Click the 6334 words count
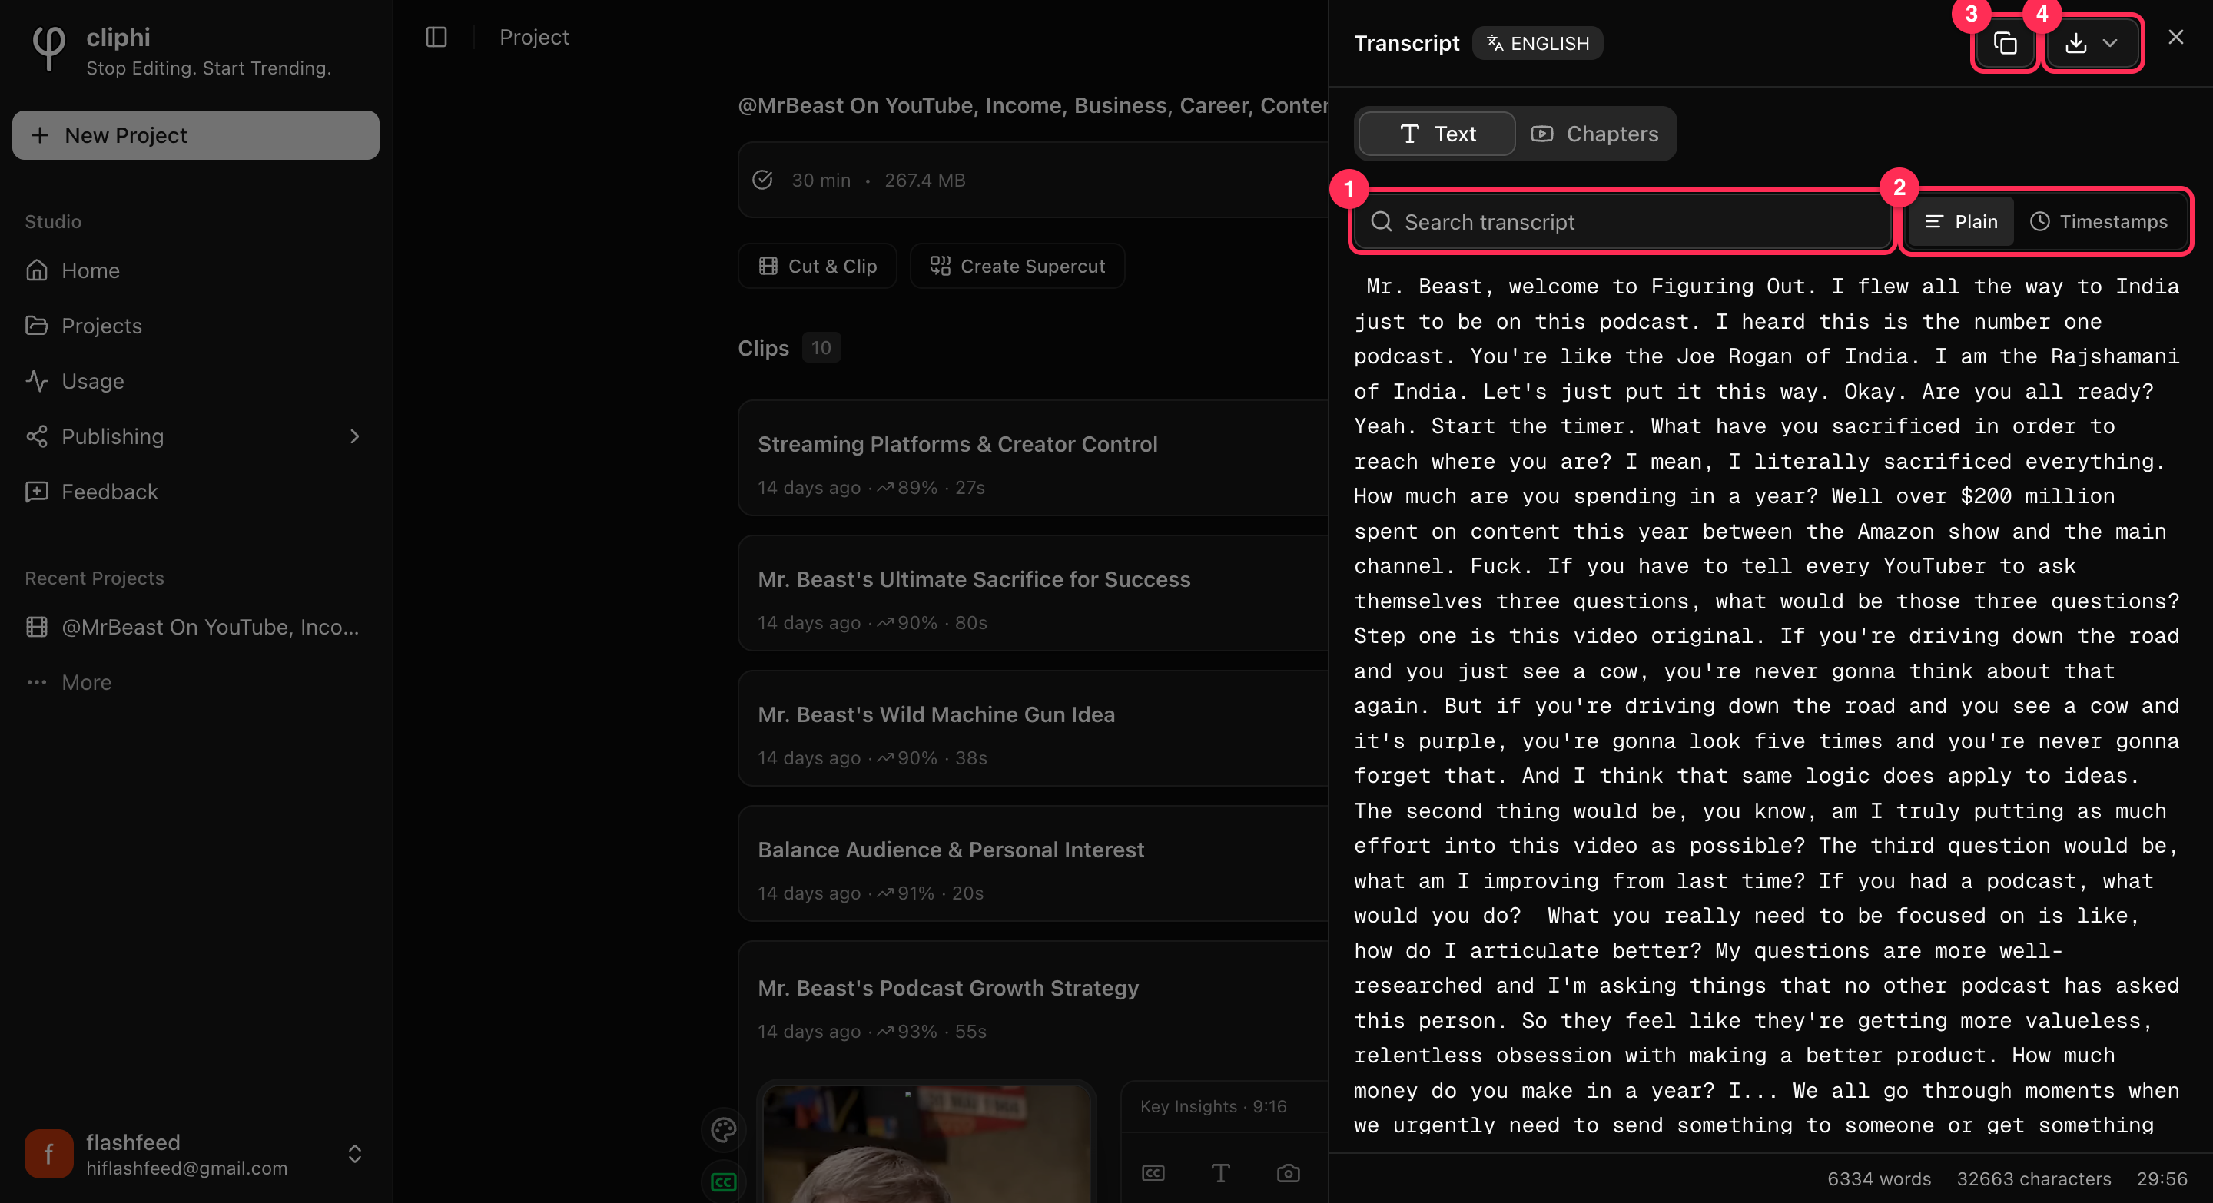This screenshot has width=2213, height=1203. (1879, 1179)
